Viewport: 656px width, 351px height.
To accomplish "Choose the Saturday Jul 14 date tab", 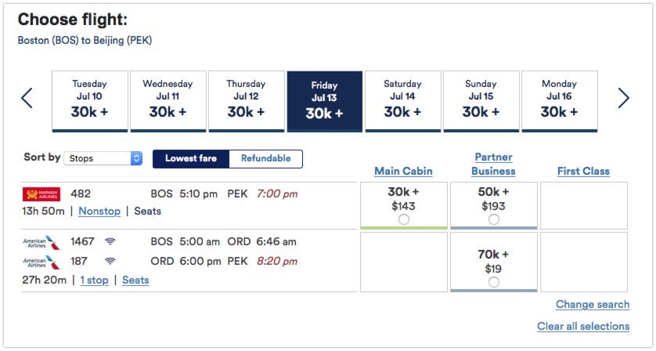I will (402, 101).
